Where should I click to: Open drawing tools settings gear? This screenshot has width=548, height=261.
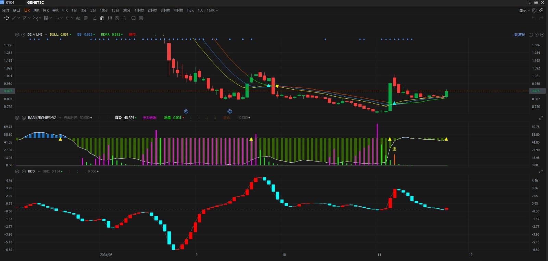[x=141, y=18]
